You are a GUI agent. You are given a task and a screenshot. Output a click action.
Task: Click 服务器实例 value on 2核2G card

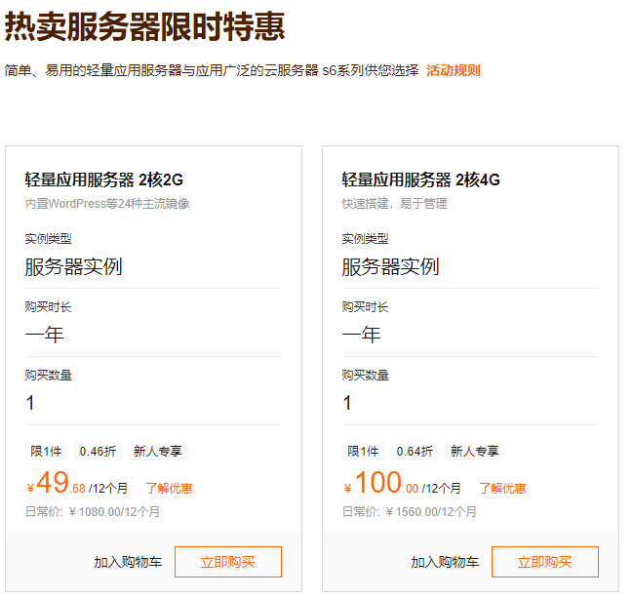click(73, 266)
